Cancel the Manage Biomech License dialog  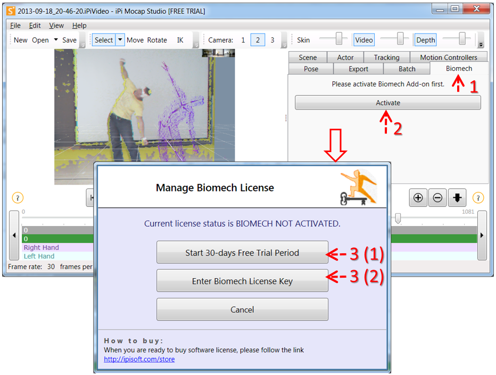tap(242, 310)
